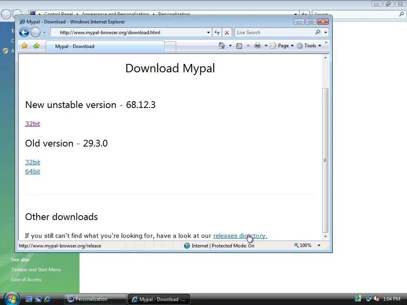Click the scrollbar down arrow
This screenshot has width=407, height=305.
click(x=325, y=237)
